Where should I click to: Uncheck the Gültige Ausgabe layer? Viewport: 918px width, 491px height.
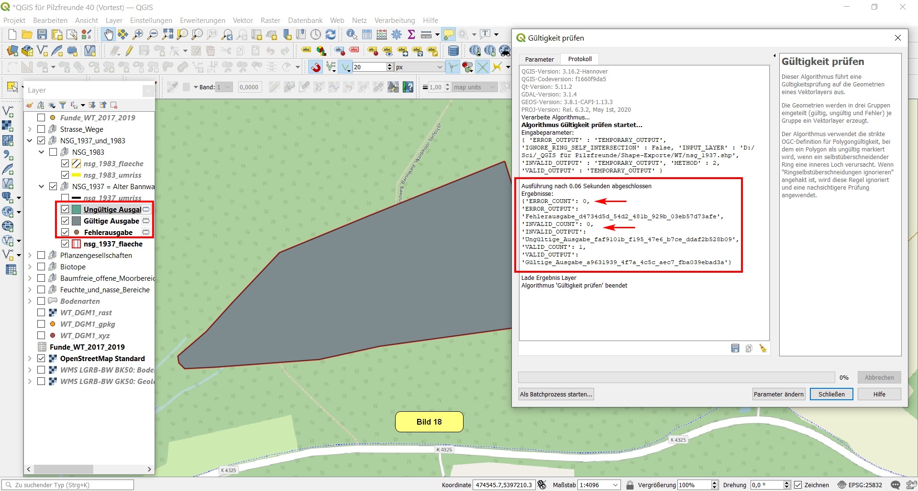click(65, 221)
